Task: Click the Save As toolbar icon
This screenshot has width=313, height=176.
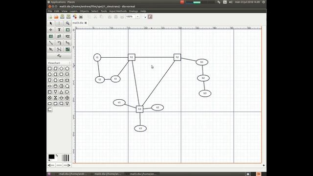Action: pos(68,17)
